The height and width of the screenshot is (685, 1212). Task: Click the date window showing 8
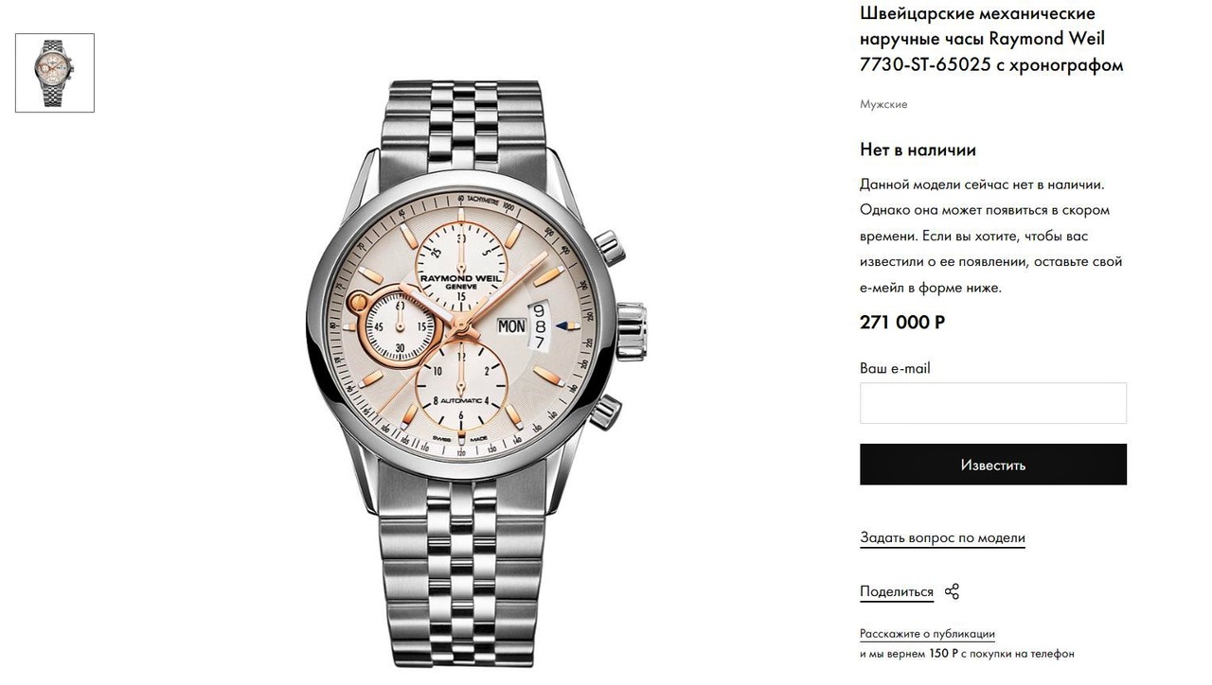pyautogui.click(x=540, y=325)
